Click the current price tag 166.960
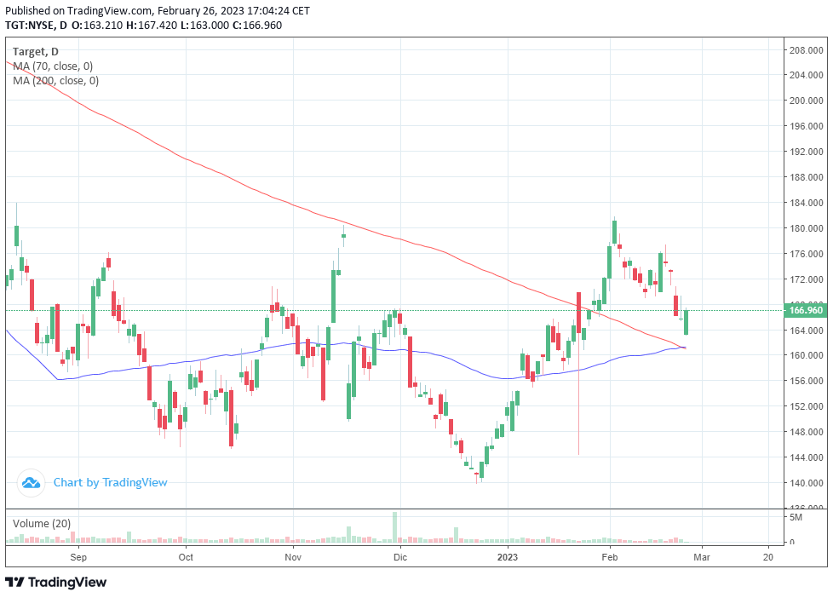 click(x=806, y=310)
